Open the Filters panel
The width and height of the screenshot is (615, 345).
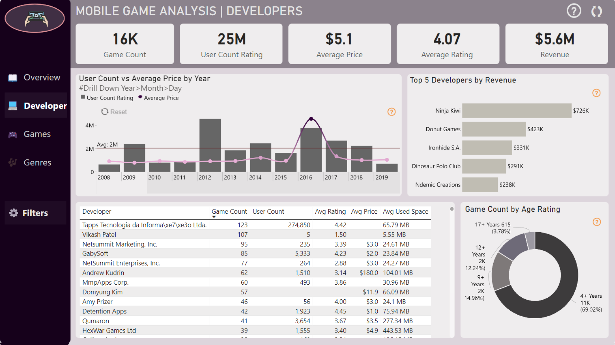36,213
